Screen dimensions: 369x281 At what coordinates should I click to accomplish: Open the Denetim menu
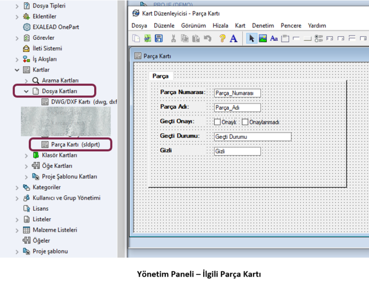pyautogui.click(x=263, y=25)
